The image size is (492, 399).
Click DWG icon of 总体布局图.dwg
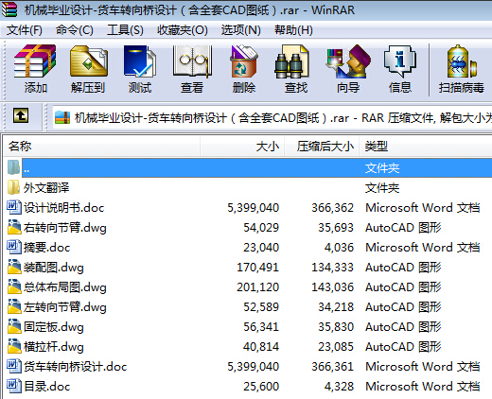14,286
